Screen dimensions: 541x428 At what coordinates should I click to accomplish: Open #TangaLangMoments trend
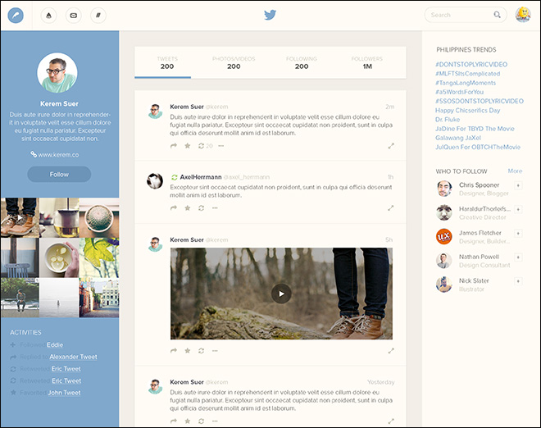[x=466, y=83]
